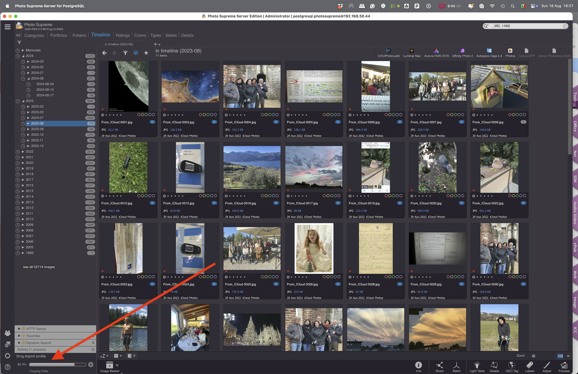Viewport: 578px width, 374px height.
Task: Cancel the Smg import profile process
Action: tap(91, 365)
